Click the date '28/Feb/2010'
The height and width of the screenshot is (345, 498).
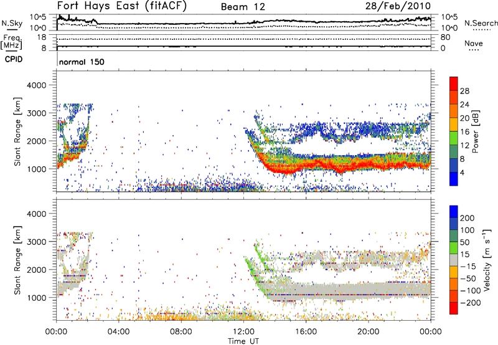(398, 6)
